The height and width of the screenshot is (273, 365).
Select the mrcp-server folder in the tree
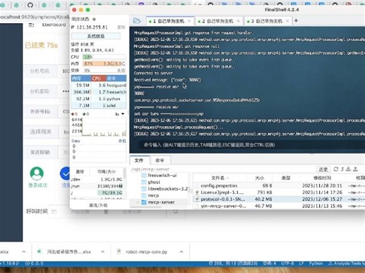pos(161,202)
